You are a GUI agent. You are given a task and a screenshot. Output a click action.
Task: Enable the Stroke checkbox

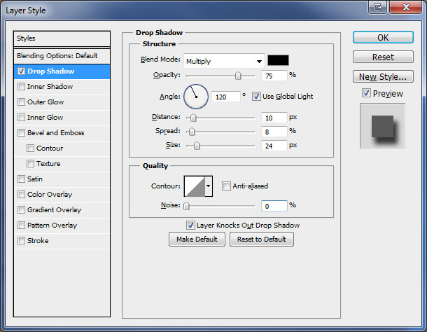(x=21, y=241)
